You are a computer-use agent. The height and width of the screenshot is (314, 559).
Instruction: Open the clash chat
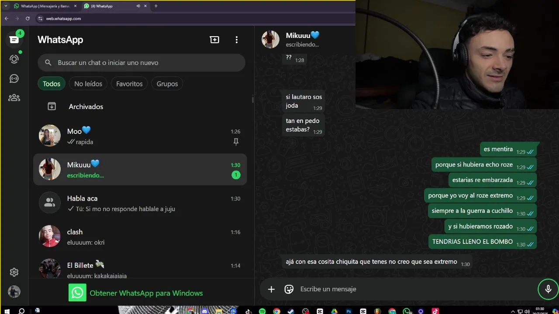tap(140, 236)
